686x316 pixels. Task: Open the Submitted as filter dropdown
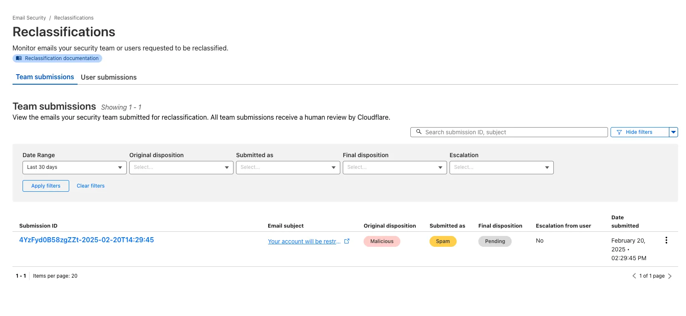[x=288, y=167]
